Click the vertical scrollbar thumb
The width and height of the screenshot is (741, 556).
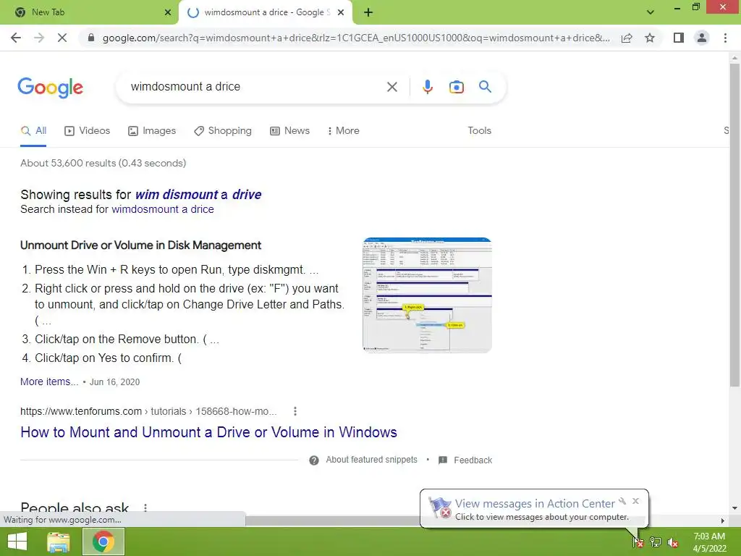(734, 224)
